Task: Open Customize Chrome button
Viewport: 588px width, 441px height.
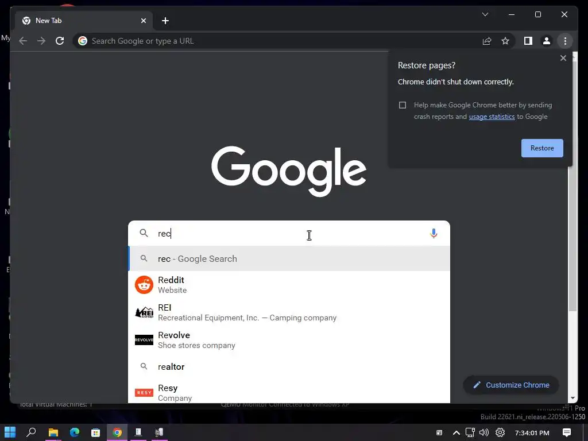Action: pyautogui.click(x=511, y=385)
